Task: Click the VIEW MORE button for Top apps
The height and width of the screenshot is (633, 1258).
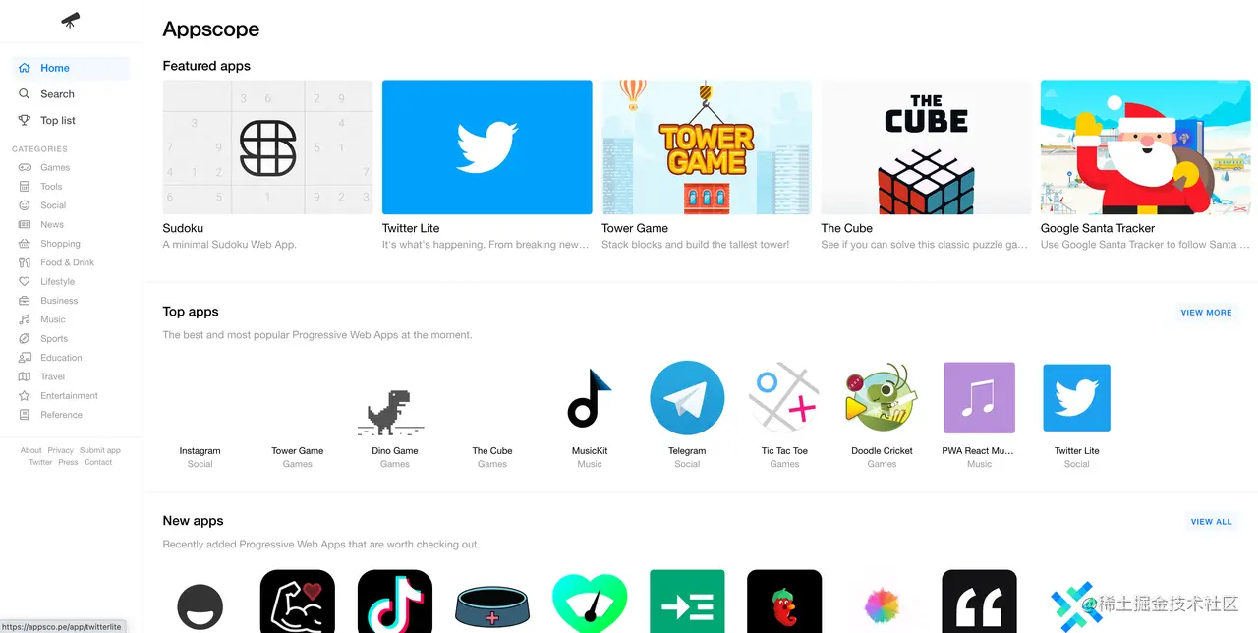Action: (x=1206, y=313)
